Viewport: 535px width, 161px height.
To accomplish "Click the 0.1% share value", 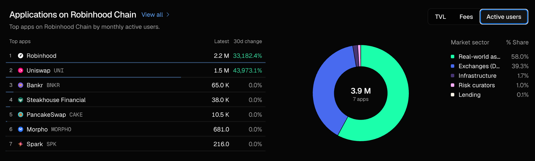I will point(523,95).
